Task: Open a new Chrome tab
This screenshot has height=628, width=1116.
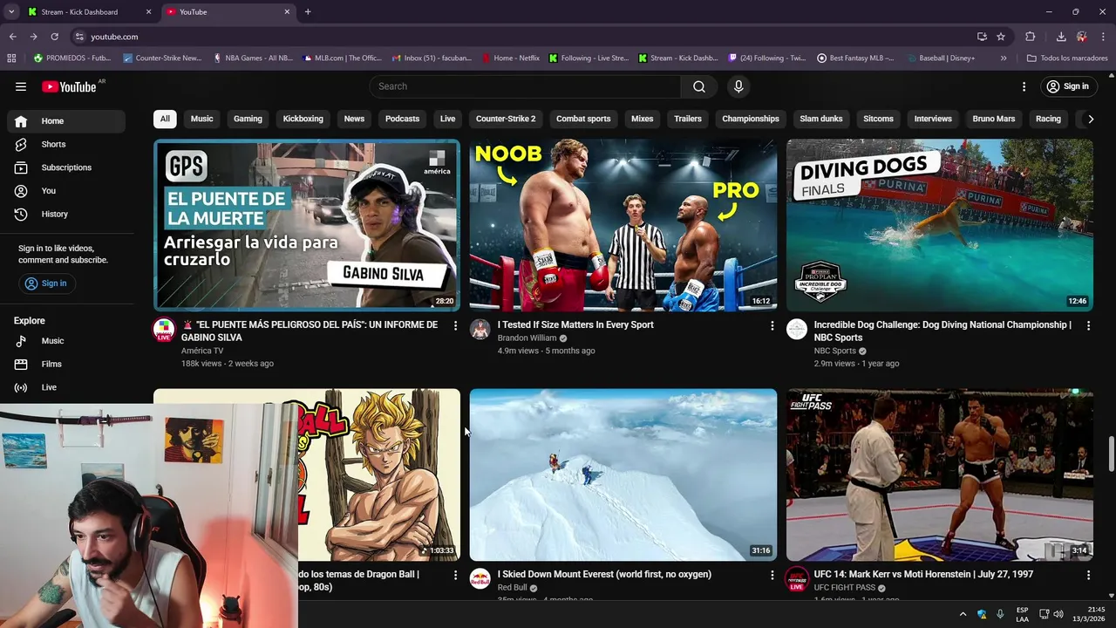Action: [x=308, y=12]
